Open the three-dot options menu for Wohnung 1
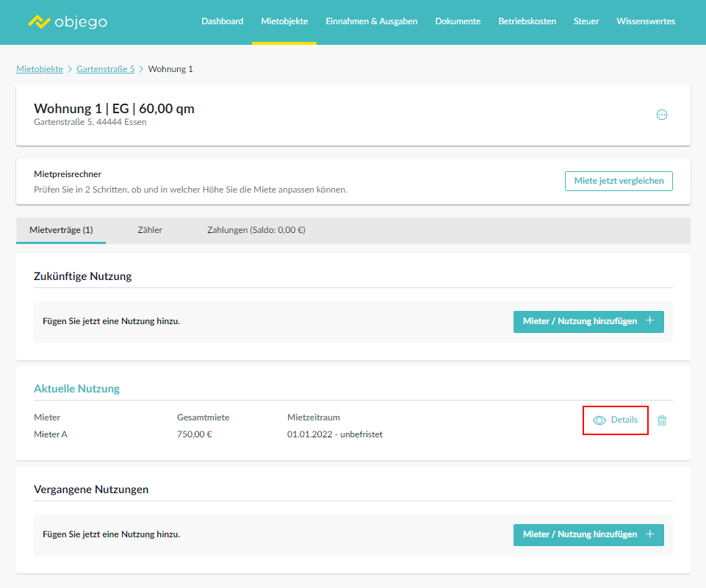Image resolution: width=706 pixels, height=588 pixels. 661,115
